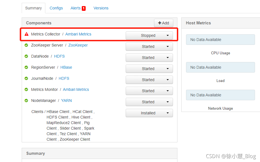Click the DataNode component name
Image resolution: width=260 pixels, height=162 pixels.
tap(40, 56)
